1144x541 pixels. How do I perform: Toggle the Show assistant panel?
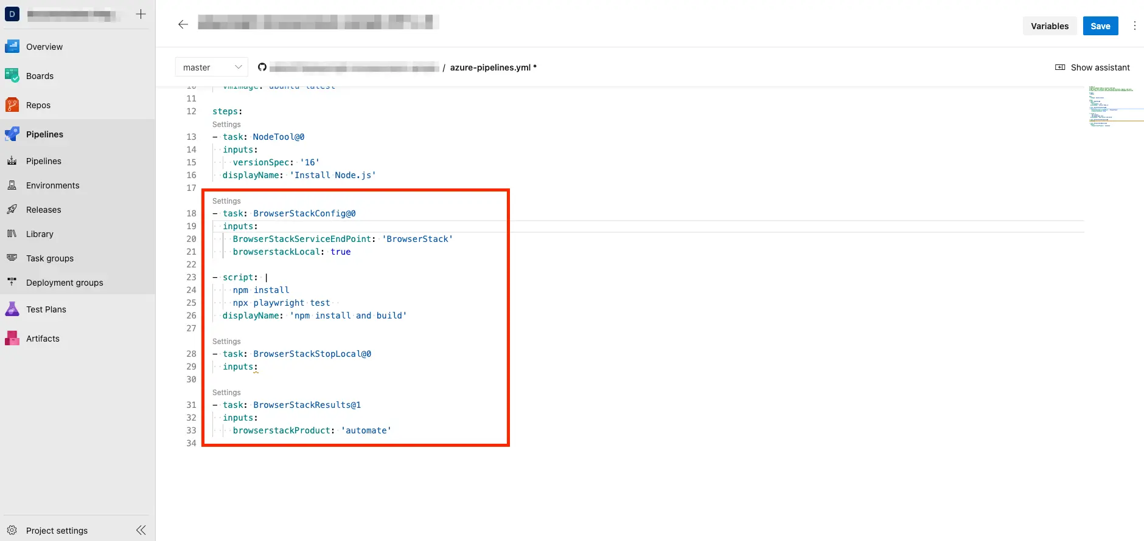1092,67
